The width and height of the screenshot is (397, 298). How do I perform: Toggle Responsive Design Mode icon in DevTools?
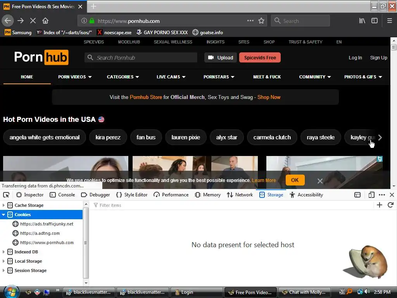point(371,195)
